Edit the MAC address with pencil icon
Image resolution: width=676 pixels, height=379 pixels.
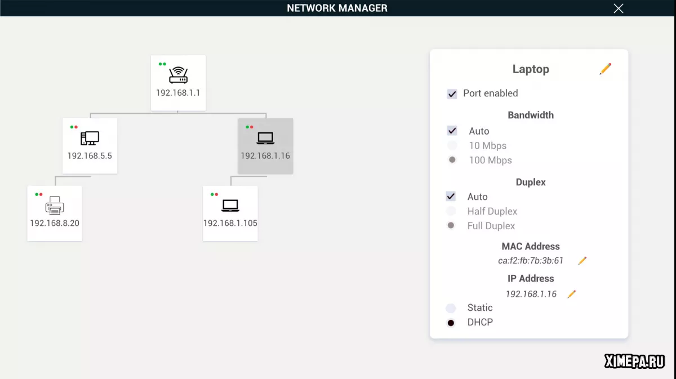pyautogui.click(x=582, y=261)
